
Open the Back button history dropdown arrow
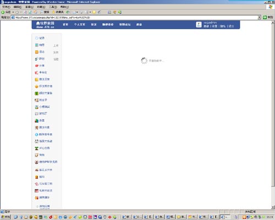coord(13,12)
